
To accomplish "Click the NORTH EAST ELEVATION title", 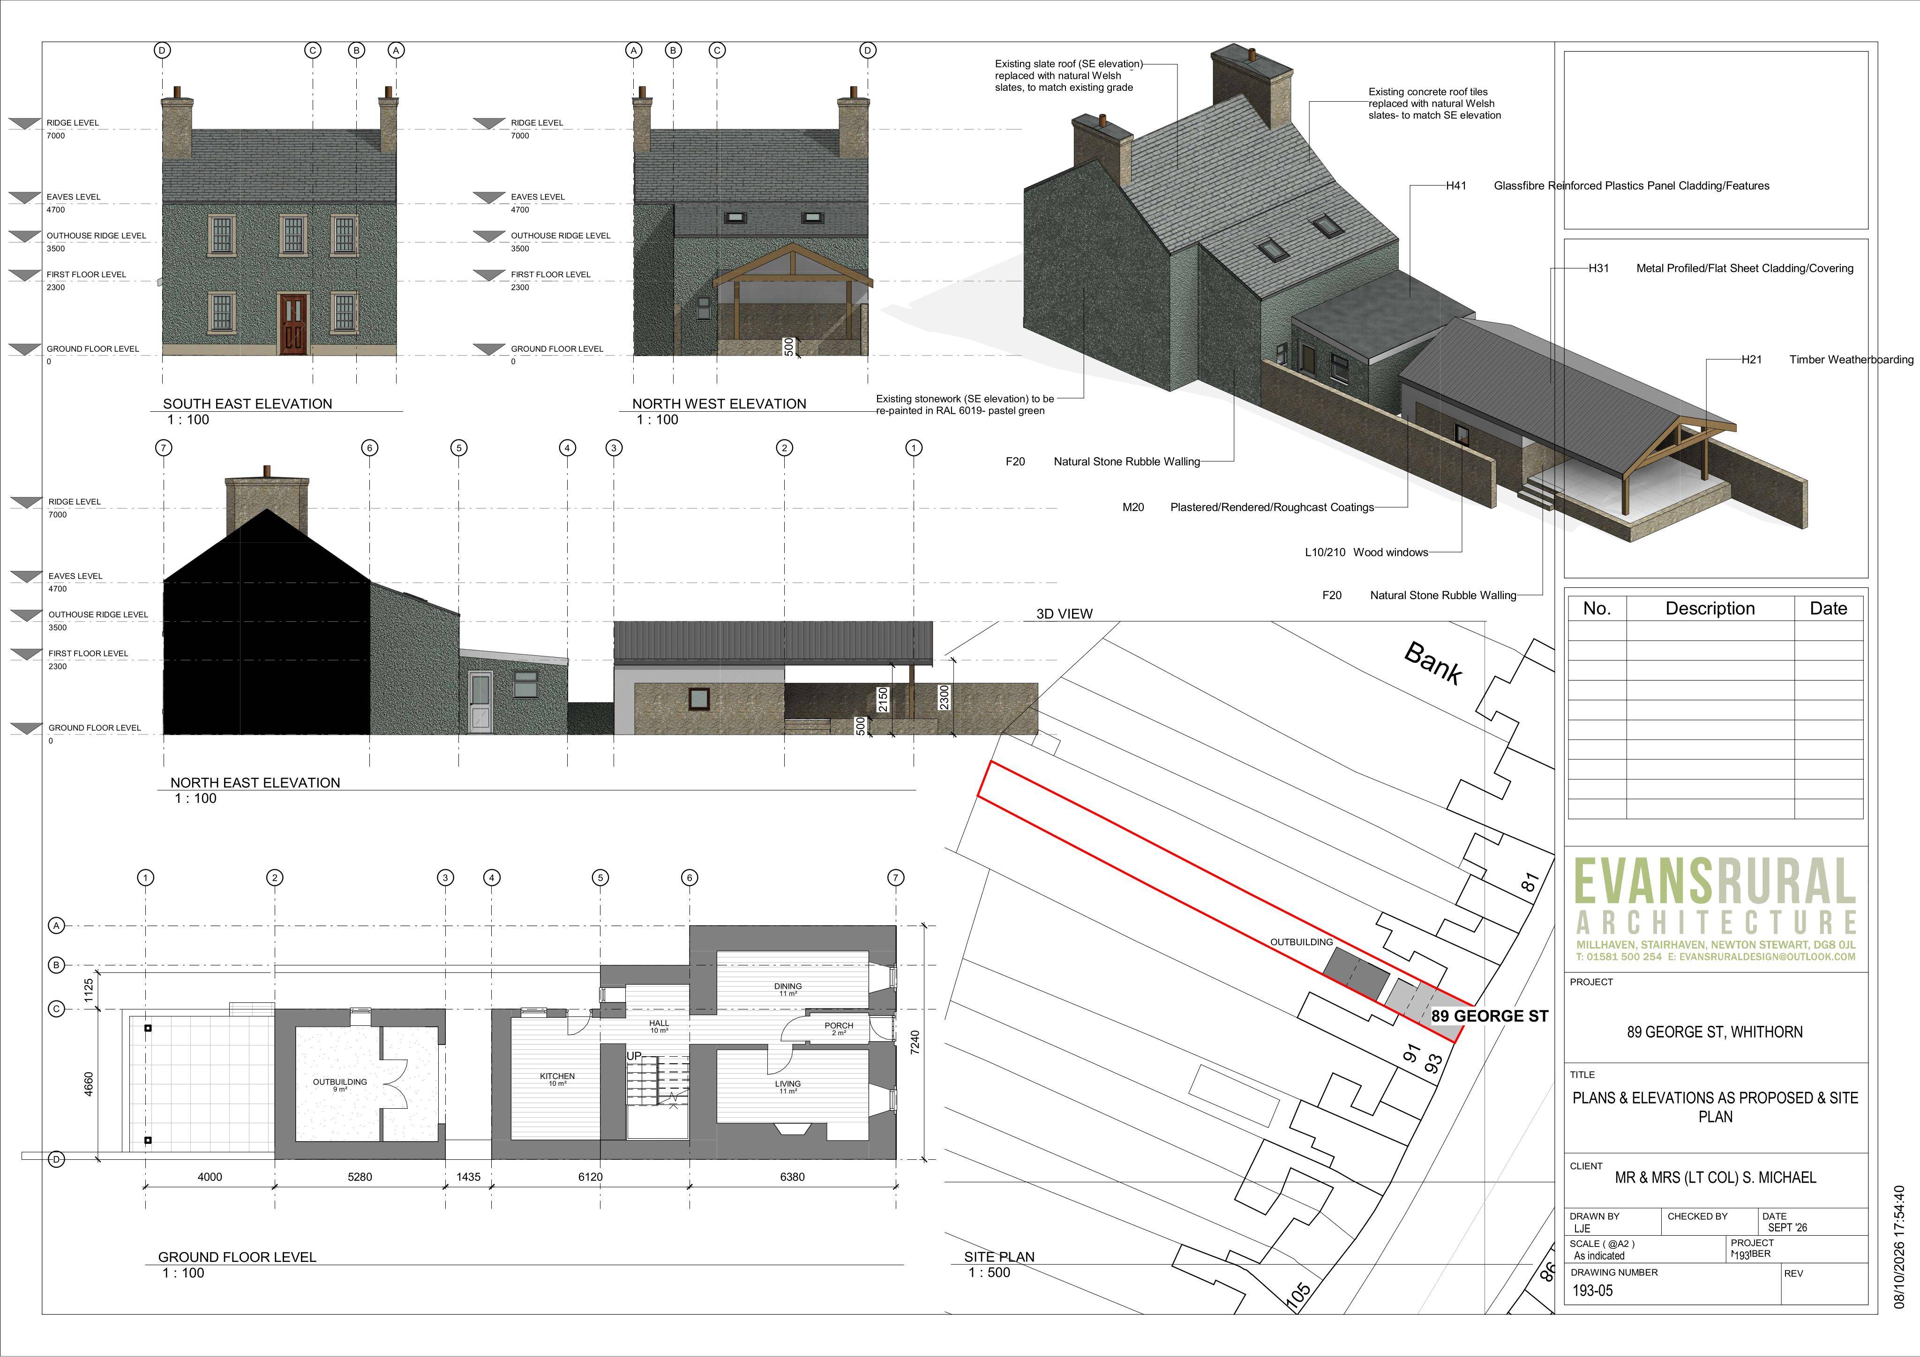I will pyautogui.click(x=255, y=782).
